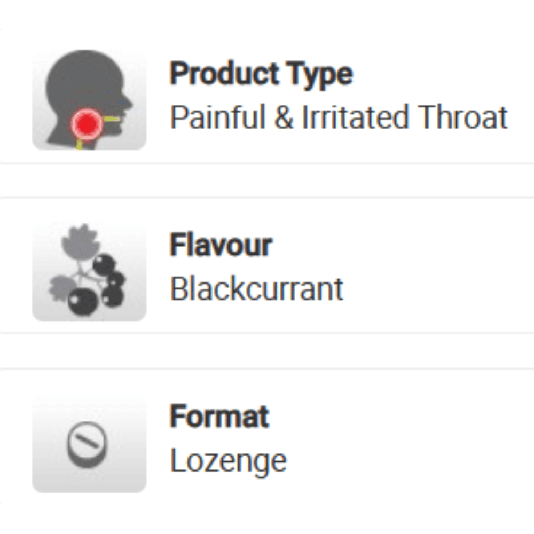
Task: Click the sore throat head icon
Action: pyautogui.click(x=89, y=100)
